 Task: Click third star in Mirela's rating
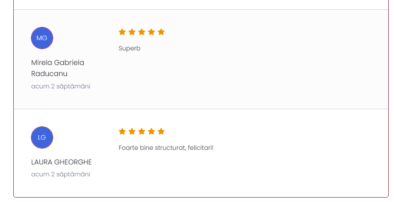142,32
